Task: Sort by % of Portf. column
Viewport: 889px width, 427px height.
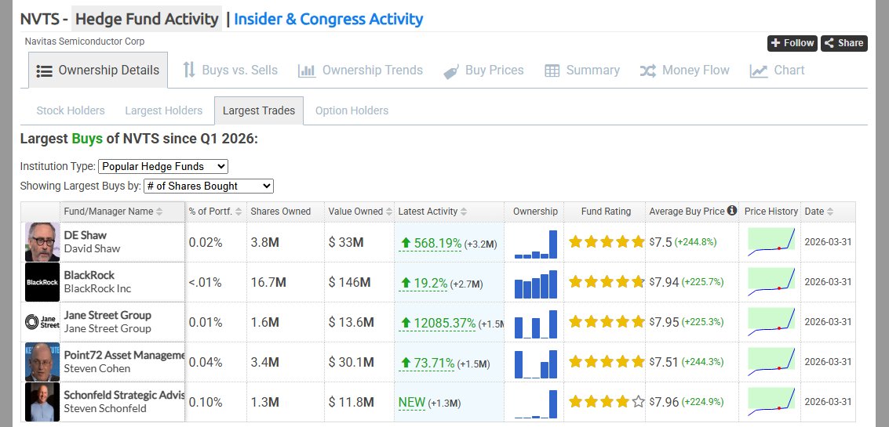Action: [216, 212]
